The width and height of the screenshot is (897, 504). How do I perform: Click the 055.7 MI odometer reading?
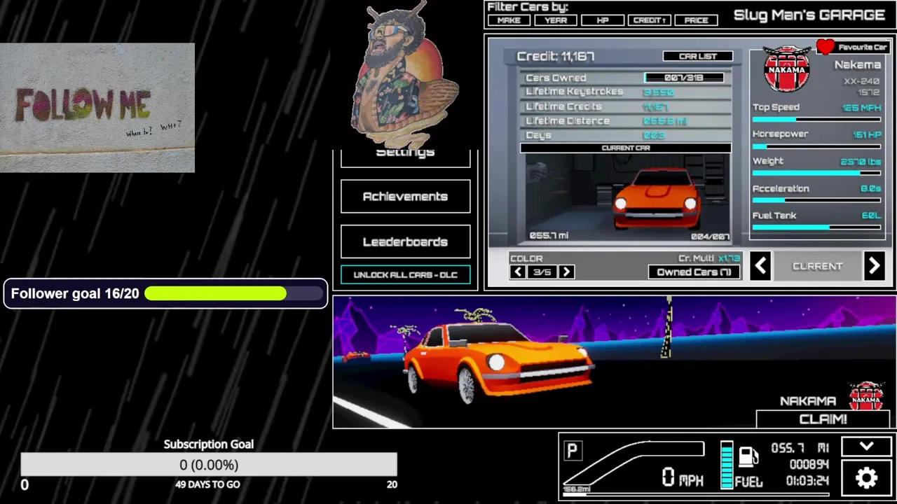[800, 448]
